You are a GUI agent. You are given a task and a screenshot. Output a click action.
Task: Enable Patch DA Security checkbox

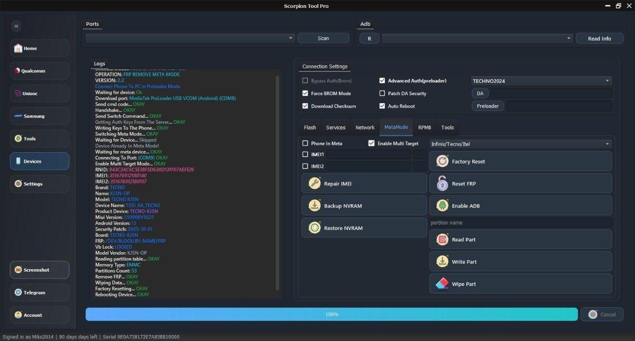382,93
